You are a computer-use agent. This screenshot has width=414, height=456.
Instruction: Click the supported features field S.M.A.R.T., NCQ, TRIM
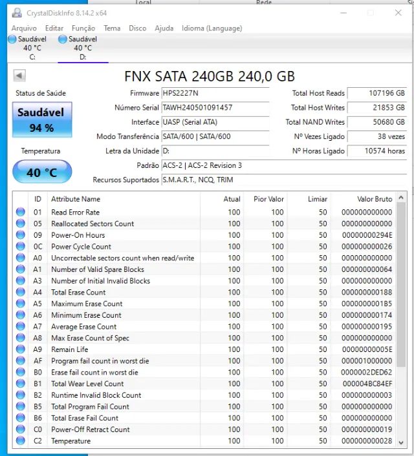(x=284, y=180)
